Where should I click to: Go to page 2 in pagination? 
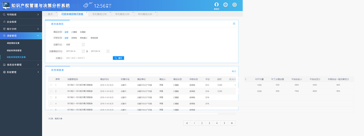coord(202,123)
